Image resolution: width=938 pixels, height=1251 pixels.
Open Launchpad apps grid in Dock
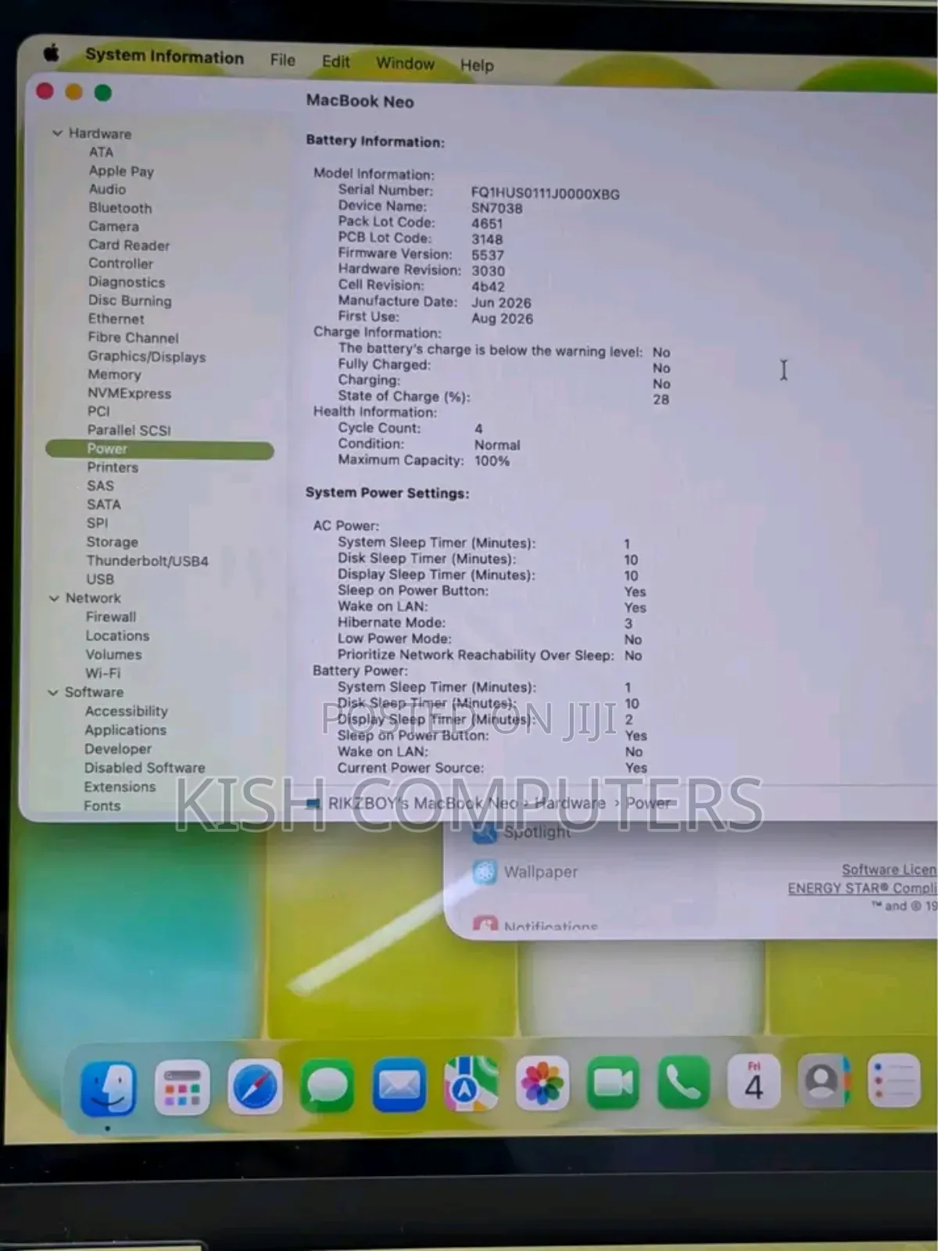pos(182,1088)
